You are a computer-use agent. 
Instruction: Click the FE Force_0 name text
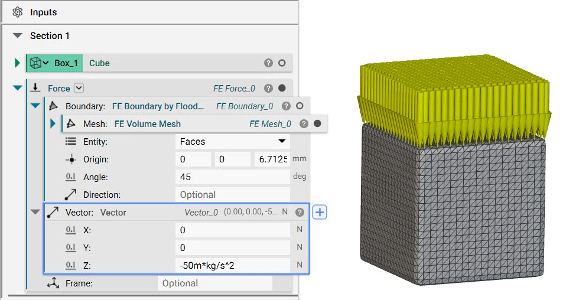pyautogui.click(x=234, y=89)
